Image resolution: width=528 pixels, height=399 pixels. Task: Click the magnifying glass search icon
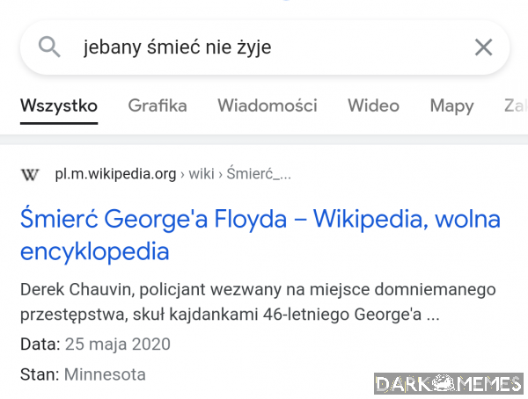coord(49,47)
